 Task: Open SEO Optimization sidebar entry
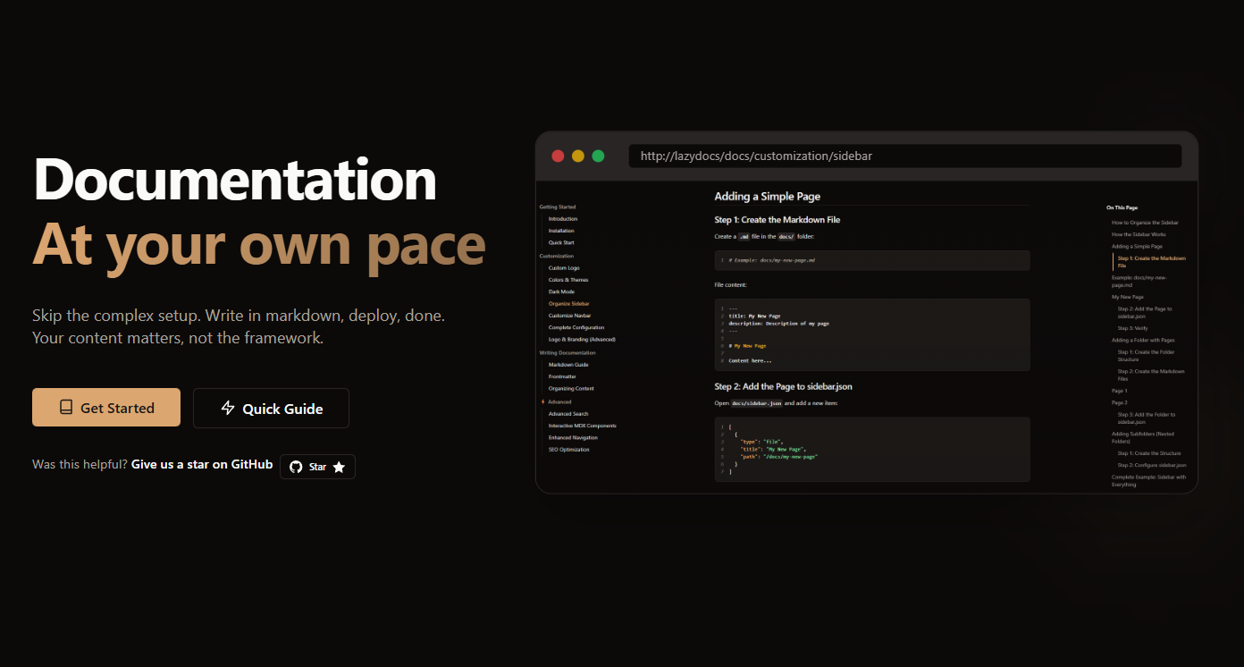pos(568,449)
